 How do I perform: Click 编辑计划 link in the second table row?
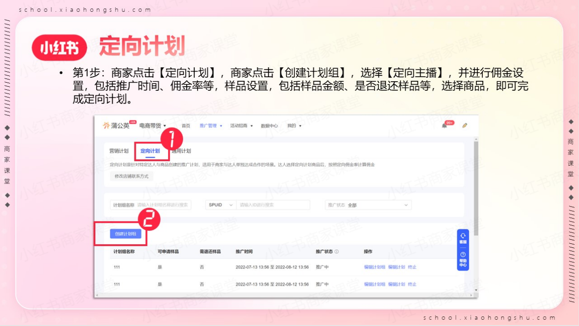[396, 284]
